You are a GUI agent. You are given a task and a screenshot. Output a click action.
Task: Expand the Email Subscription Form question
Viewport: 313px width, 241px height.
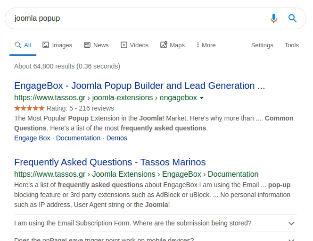click(156, 223)
